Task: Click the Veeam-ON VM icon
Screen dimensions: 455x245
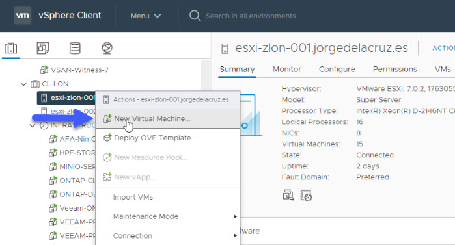Action: 53,208
